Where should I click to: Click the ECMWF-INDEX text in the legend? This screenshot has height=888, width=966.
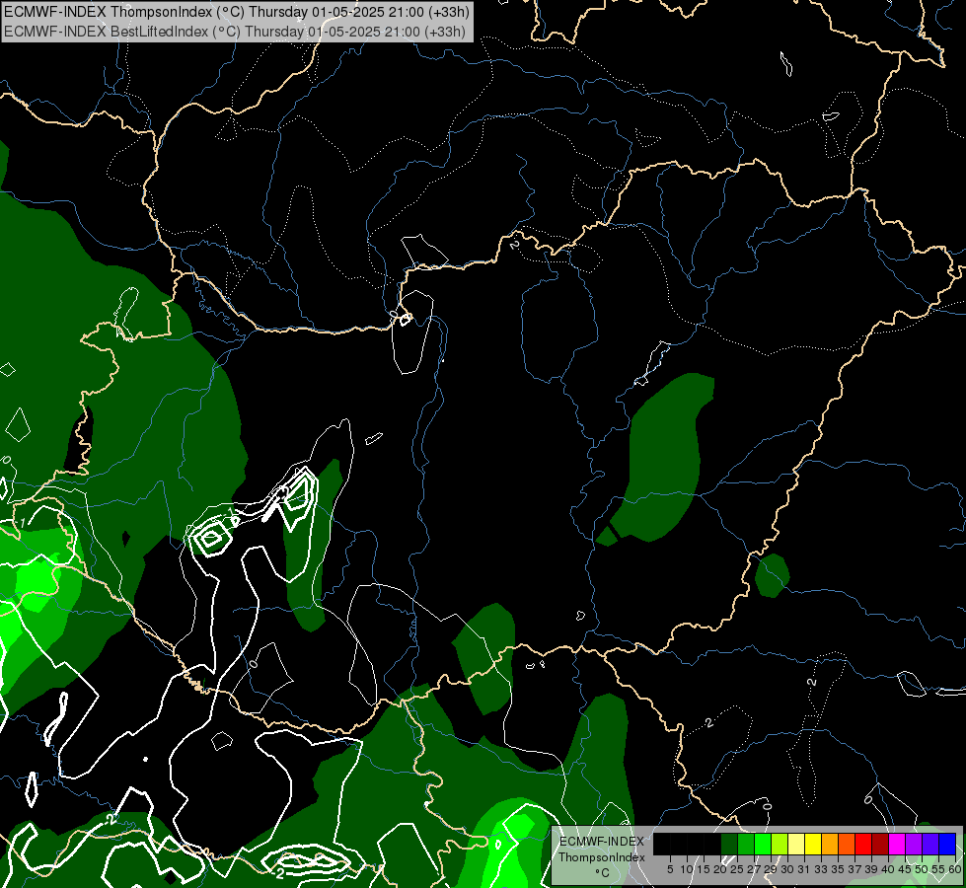(602, 842)
